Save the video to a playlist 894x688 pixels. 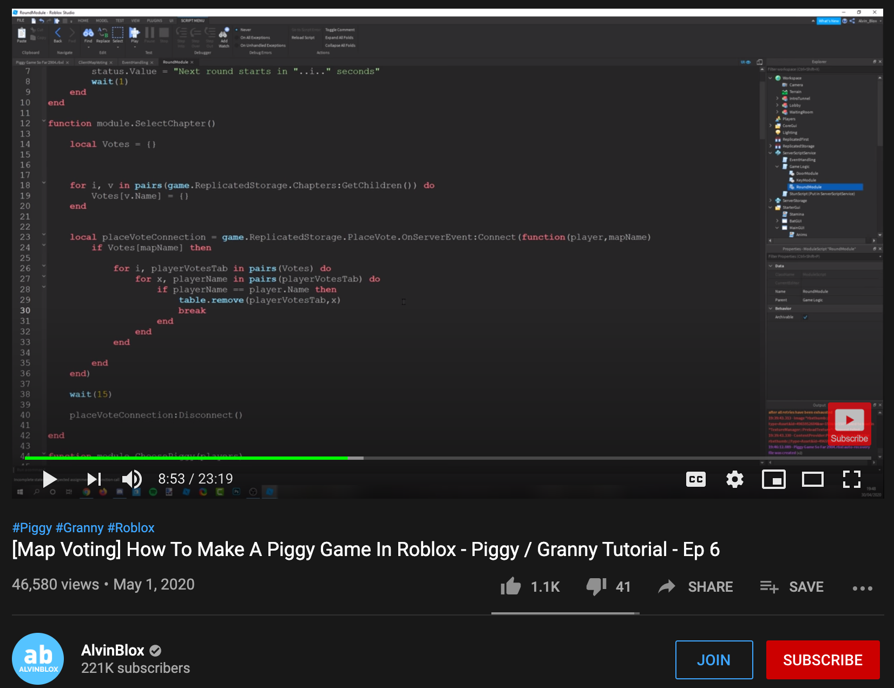tap(792, 586)
